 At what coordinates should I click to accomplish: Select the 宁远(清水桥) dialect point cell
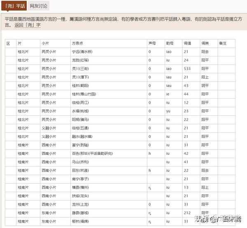tap(109, 52)
